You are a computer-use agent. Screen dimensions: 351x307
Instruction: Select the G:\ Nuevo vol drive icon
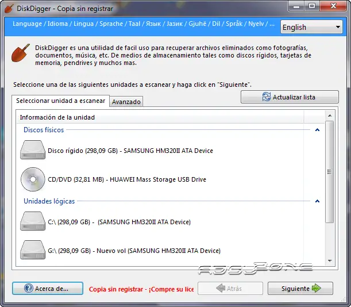(x=33, y=250)
